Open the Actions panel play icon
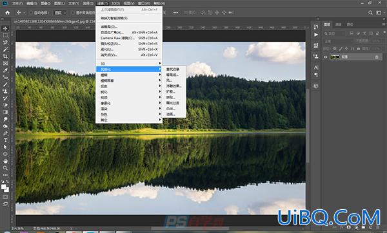 click(x=316, y=35)
